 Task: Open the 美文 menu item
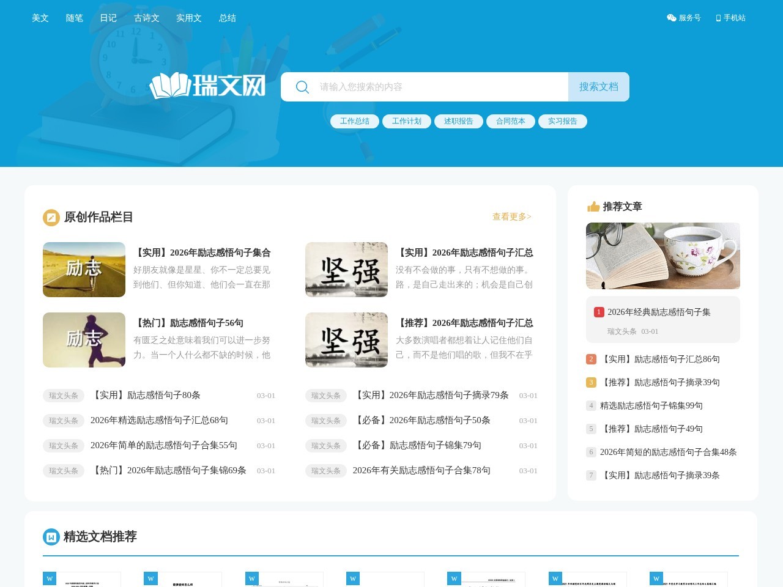[x=40, y=18]
